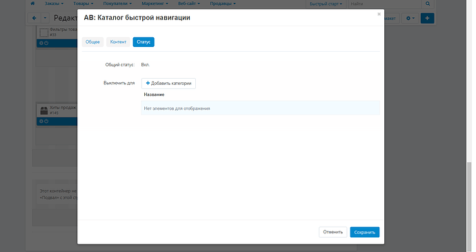Click the search magnifier icon
The width and height of the screenshot is (476, 252).
click(x=428, y=3)
